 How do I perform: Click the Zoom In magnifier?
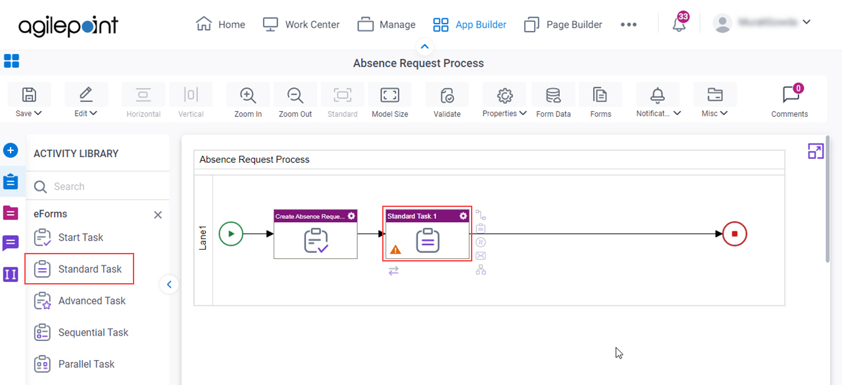coord(248,95)
